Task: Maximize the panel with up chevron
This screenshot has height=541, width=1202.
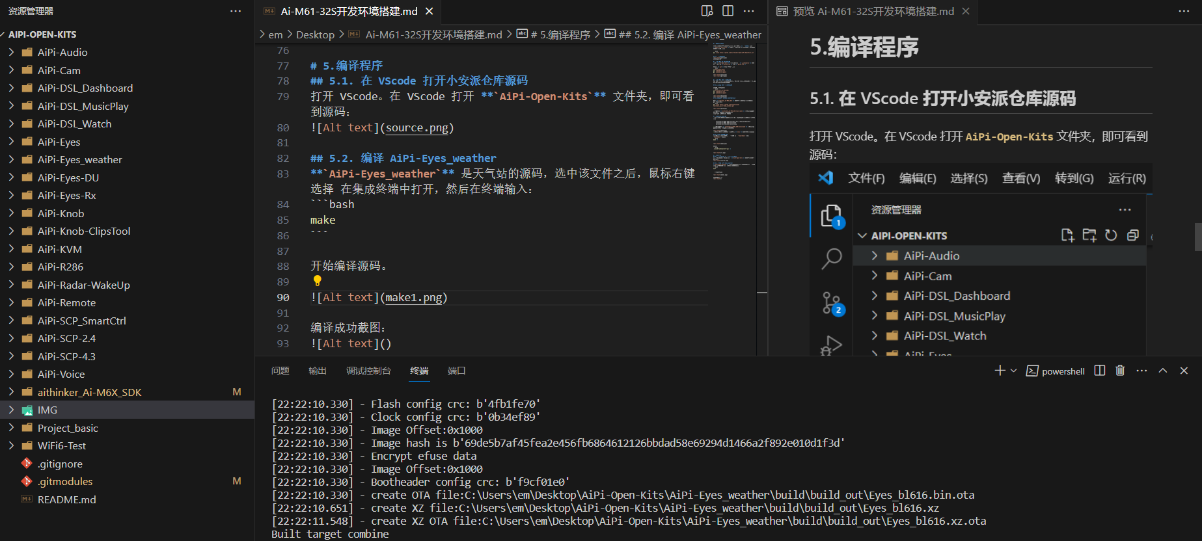Action: coord(1163,371)
